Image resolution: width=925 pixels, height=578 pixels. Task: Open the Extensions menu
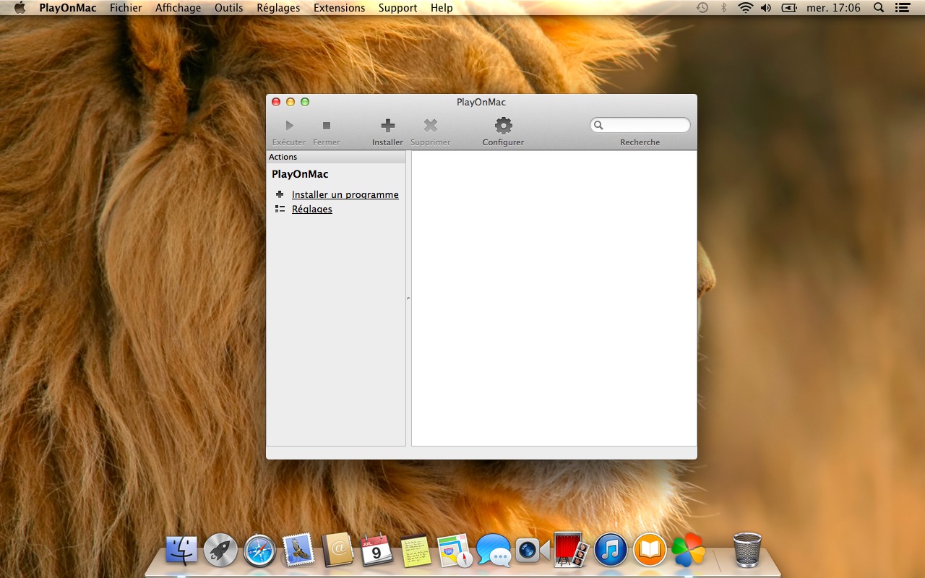[339, 8]
